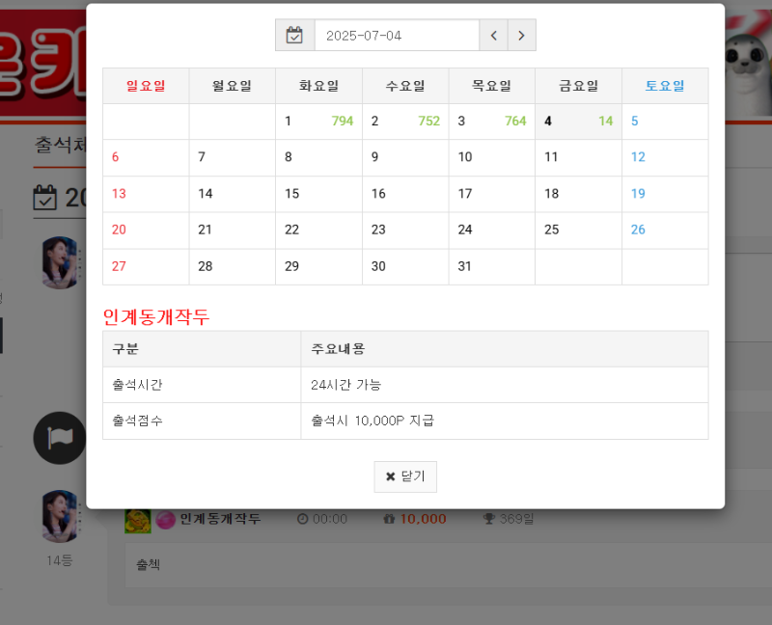This screenshot has width=772, height=625.
Task: Select July 29 in the calendar
Action: (x=319, y=267)
